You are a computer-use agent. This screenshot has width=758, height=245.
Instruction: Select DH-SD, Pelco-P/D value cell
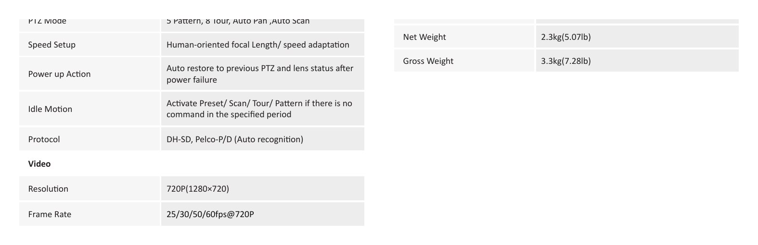(263, 139)
